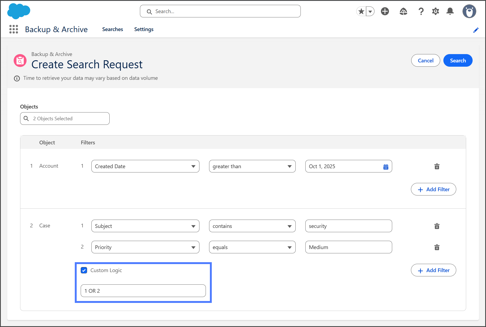
Task: Click the Trailhead guidance icon
Action: point(403,11)
